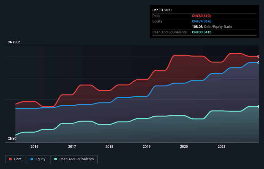Select the 2020 x-axis label
This screenshot has height=169, width=264.
pos(184,147)
